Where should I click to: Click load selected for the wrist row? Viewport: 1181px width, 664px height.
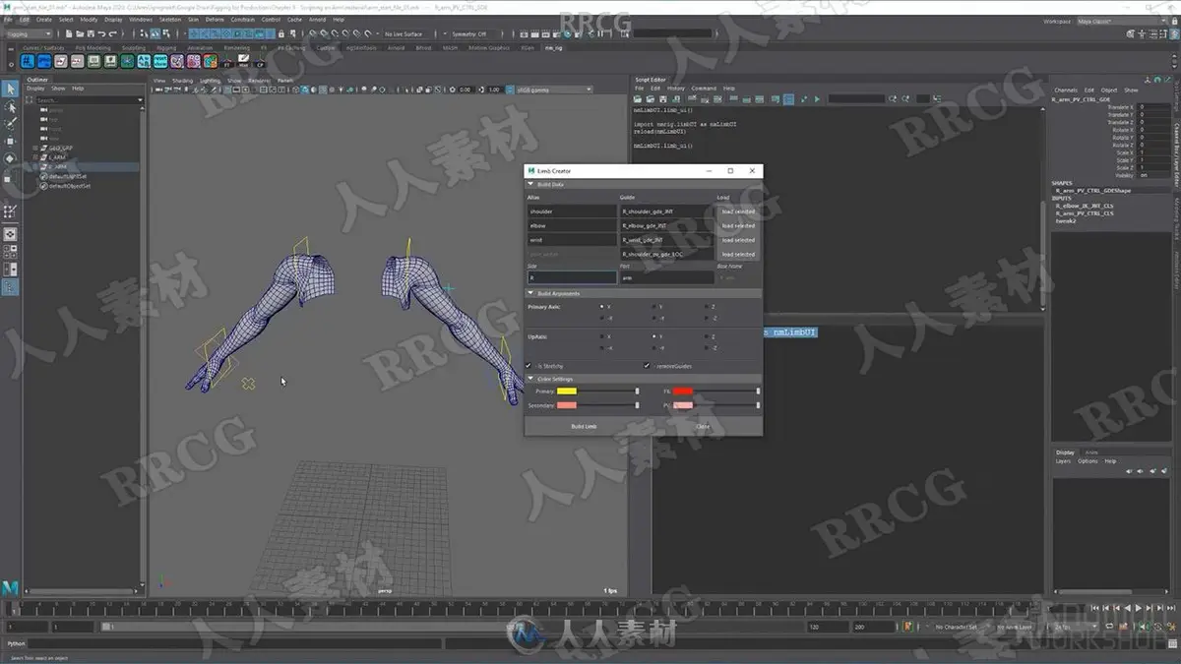pos(738,240)
